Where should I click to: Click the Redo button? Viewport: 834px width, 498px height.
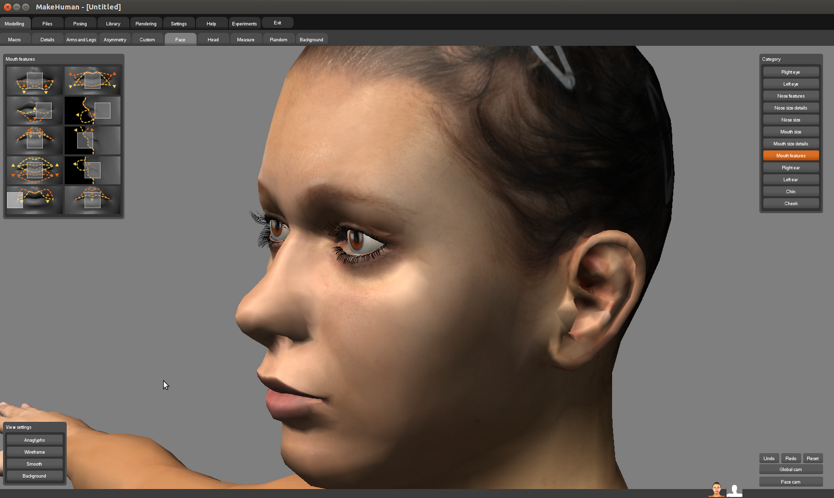coord(791,458)
